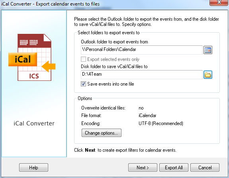Cancel the export wizard

[x=205, y=168]
